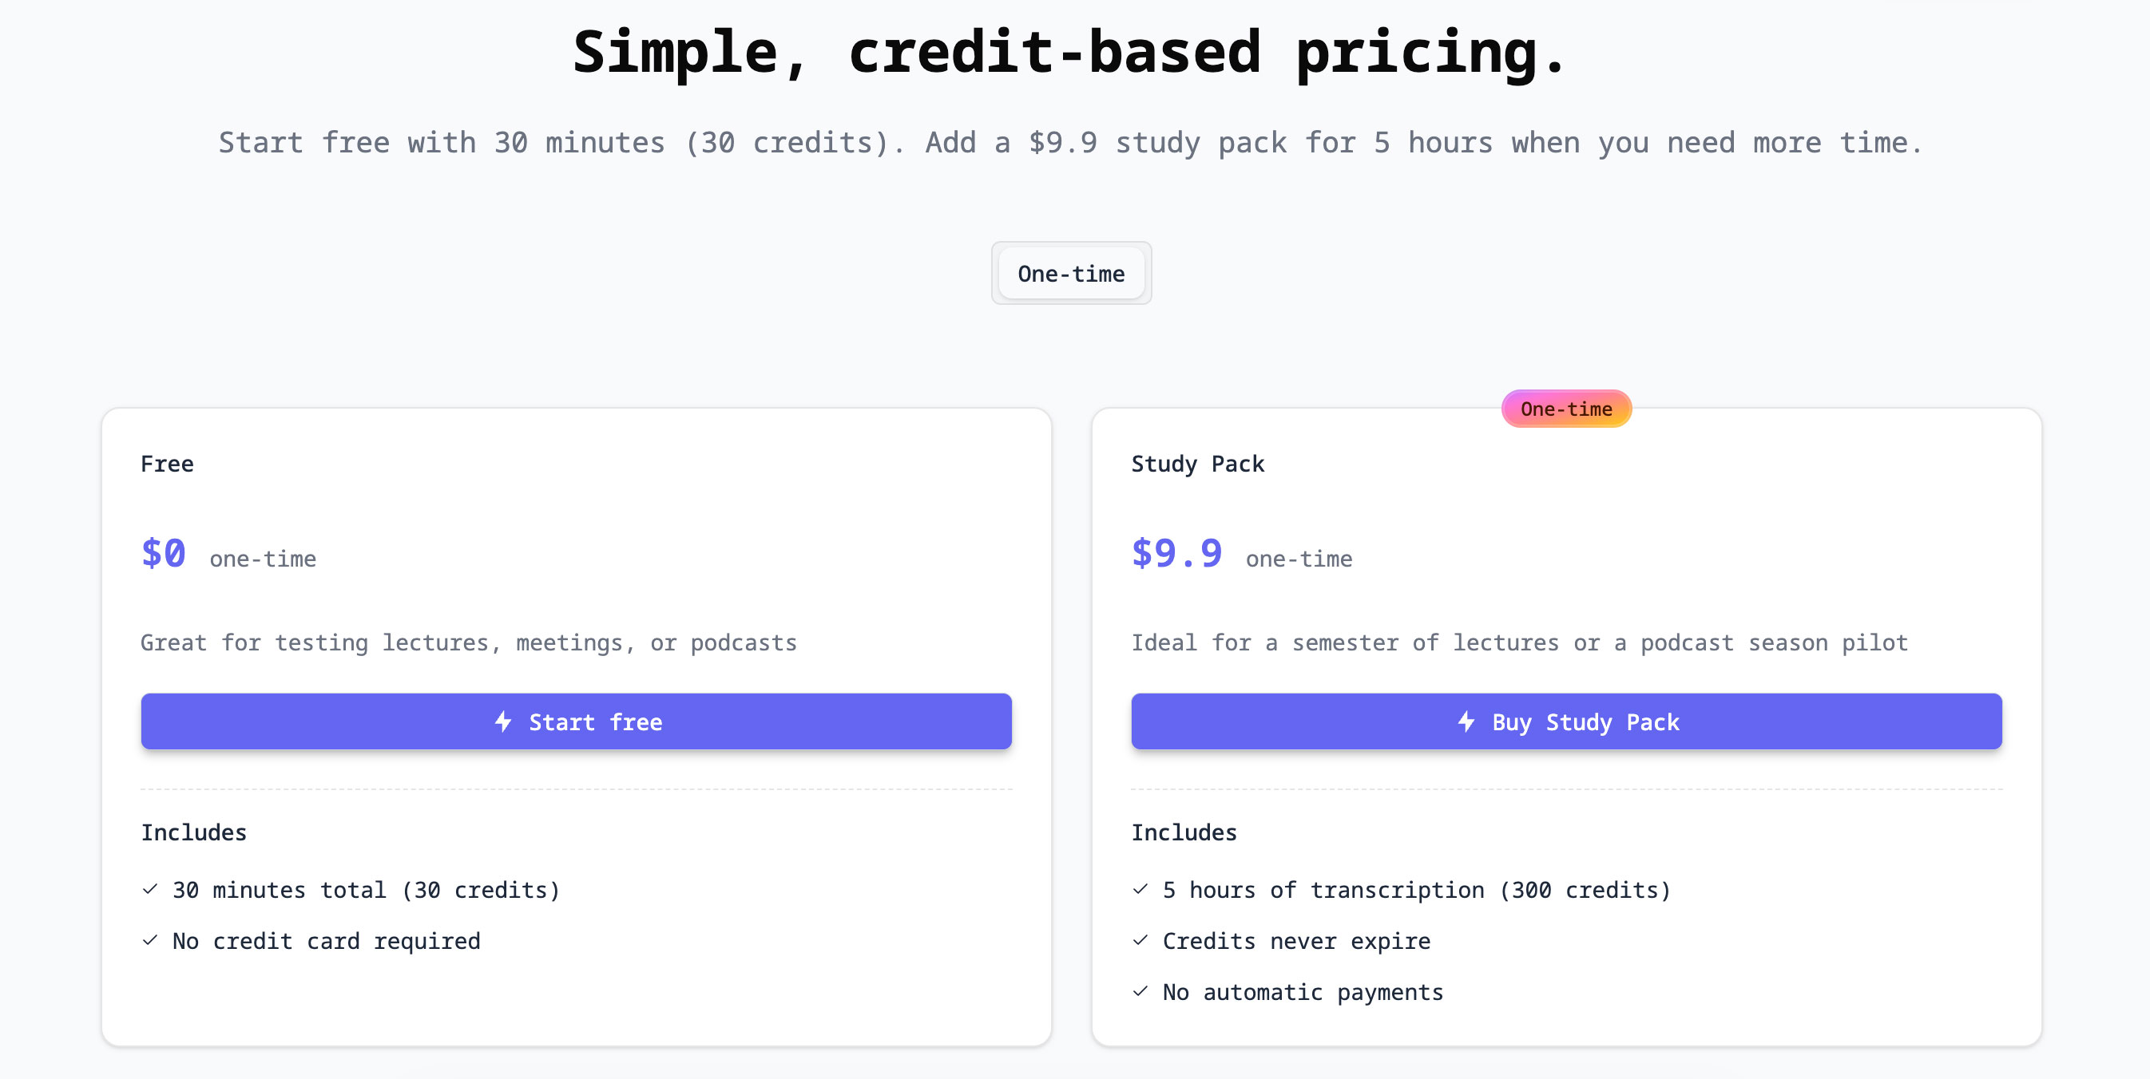Click the Study Pack plan title
The height and width of the screenshot is (1079, 2150).
(x=1197, y=464)
